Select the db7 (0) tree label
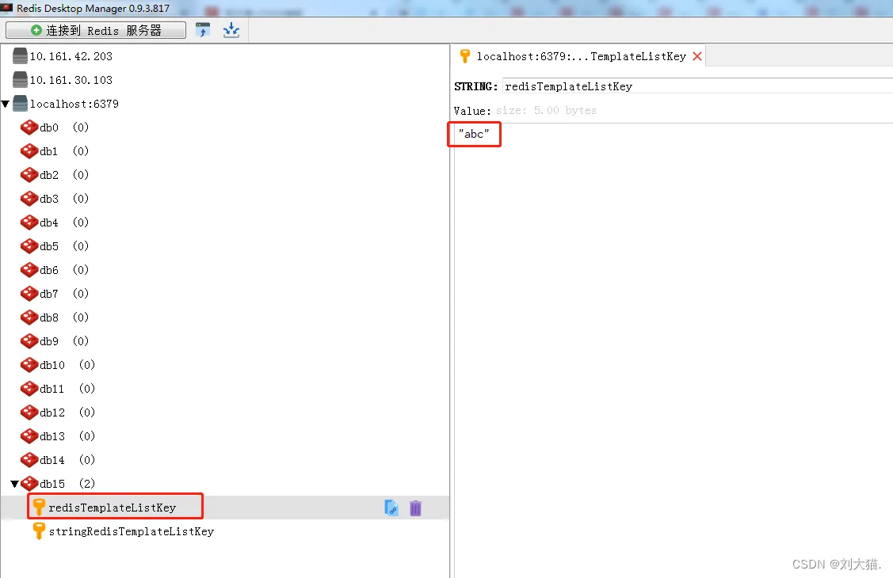Screen dimensions: 893x578 tap(64, 294)
